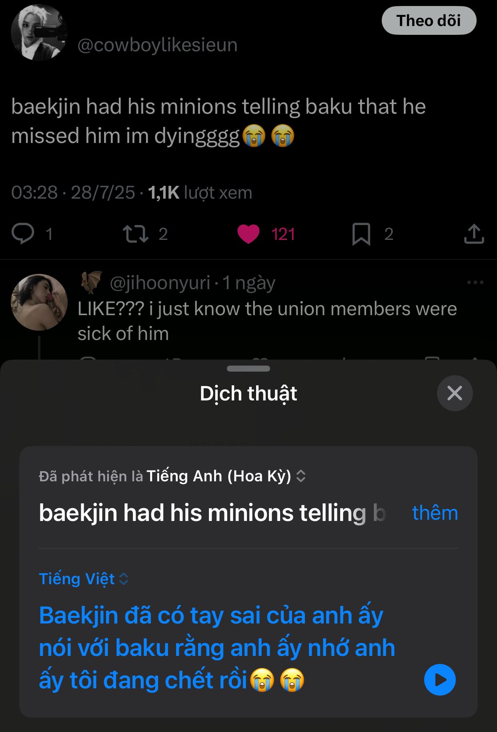Open the Tiếng Việt target language selector
497x732 pixels.
pos(83,579)
